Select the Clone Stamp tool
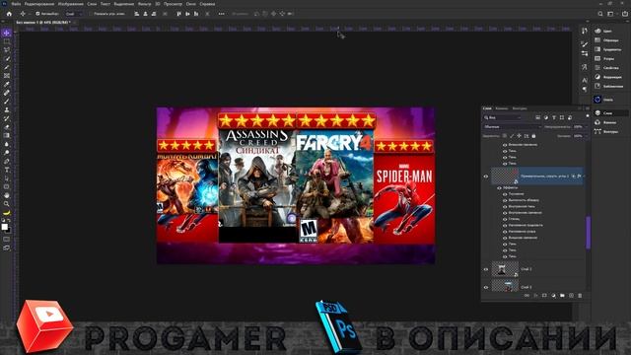The width and height of the screenshot is (631, 355). [x=7, y=109]
